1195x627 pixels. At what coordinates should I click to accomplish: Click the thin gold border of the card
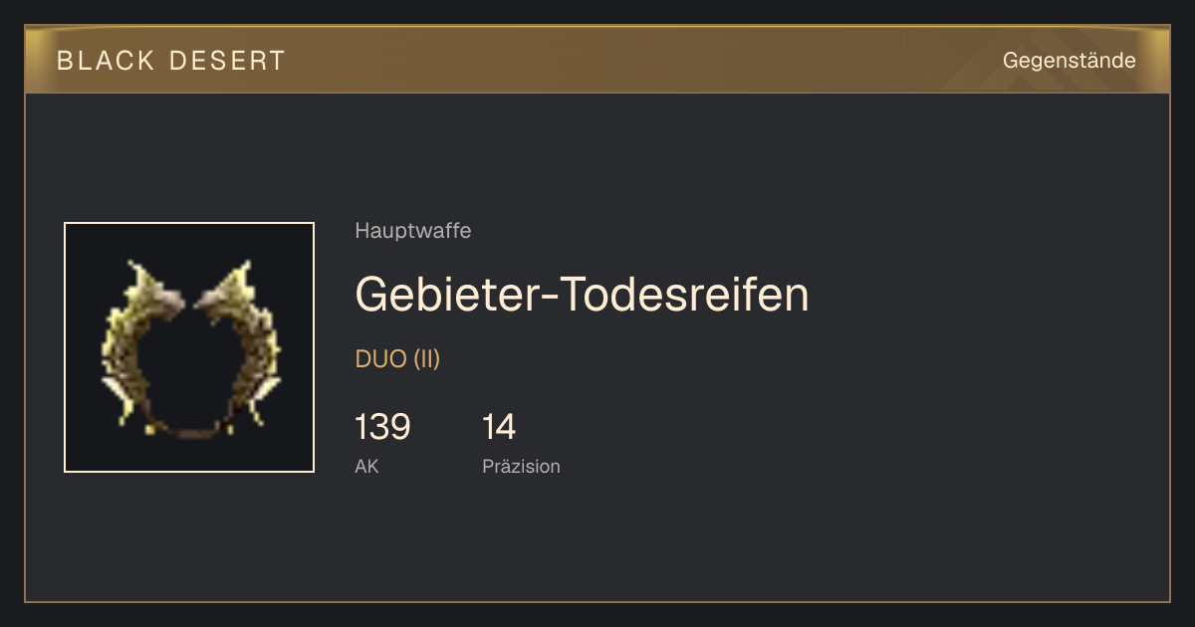point(25,348)
